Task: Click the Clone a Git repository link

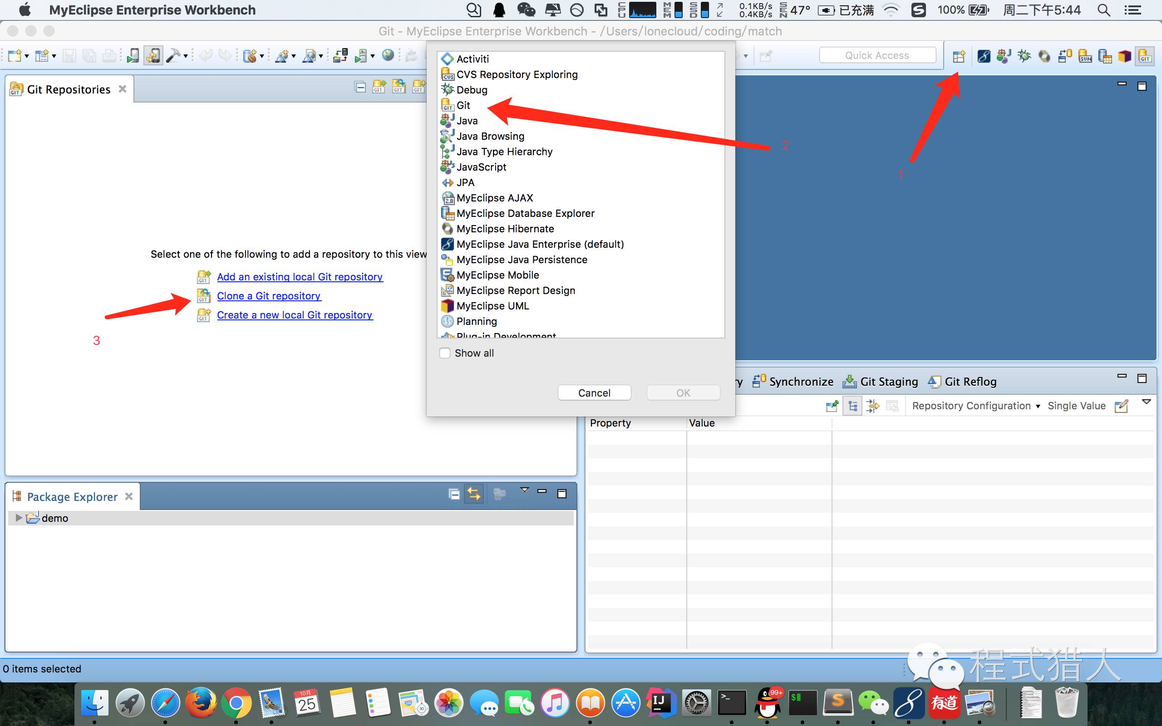Action: [x=268, y=296]
